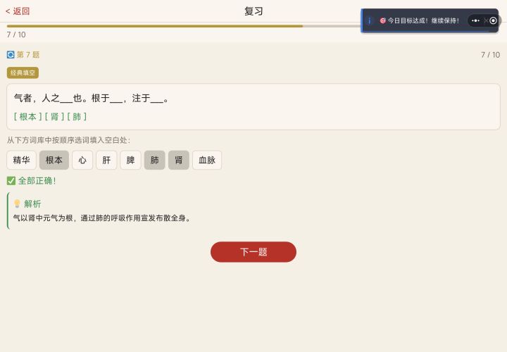
Task: Open the three-dots menu in the capsule
Action: (x=475, y=20)
